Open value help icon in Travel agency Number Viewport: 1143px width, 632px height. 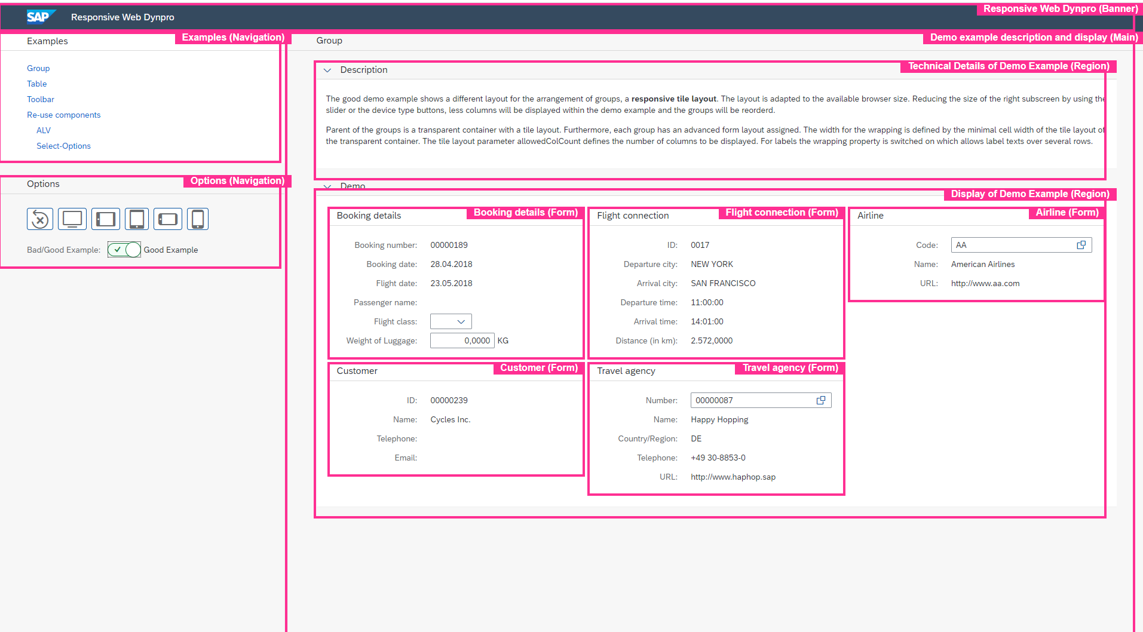[821, 400]
